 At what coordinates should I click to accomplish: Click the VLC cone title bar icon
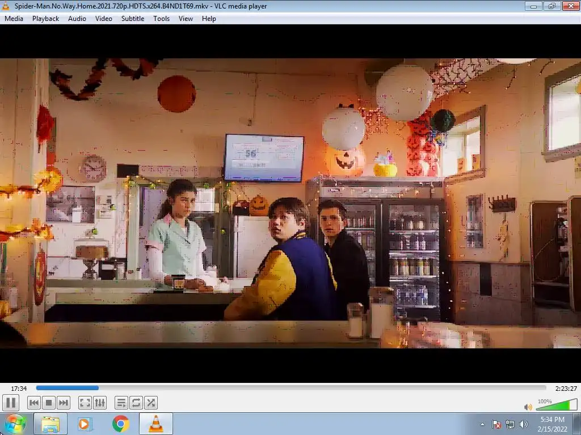point(6,6)
